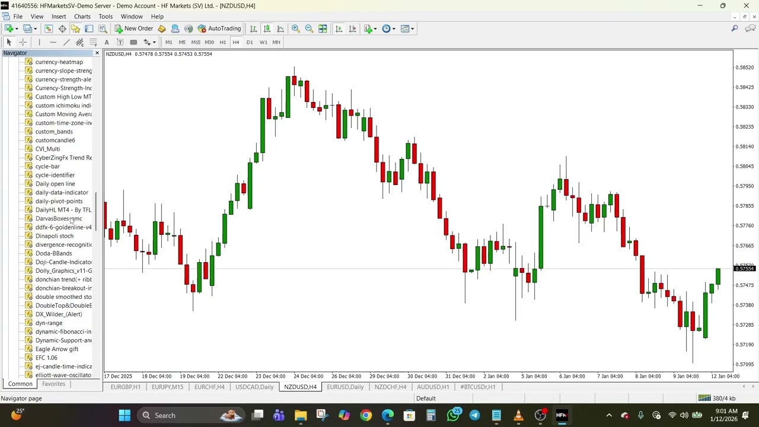Select the CVI_Multi indicator

[47, 149]
